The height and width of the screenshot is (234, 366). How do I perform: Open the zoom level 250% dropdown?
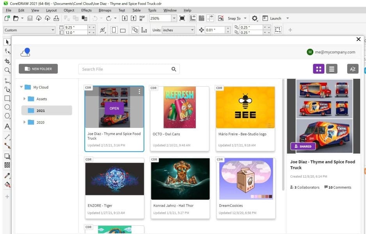point(174,18)
